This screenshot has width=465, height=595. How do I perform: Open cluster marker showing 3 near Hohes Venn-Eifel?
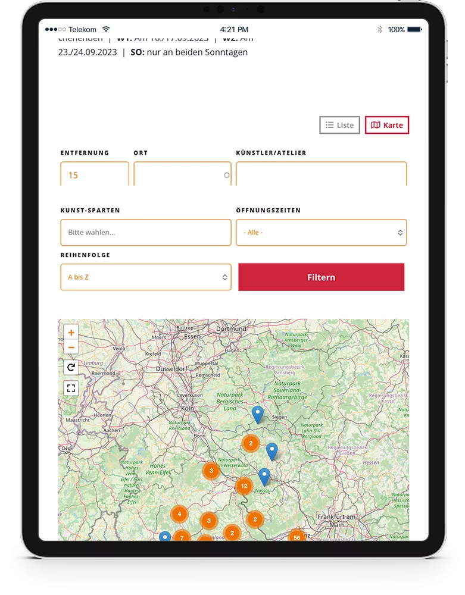point(211,471)
